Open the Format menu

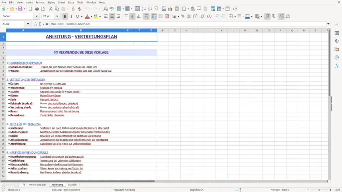click(40, 2)
